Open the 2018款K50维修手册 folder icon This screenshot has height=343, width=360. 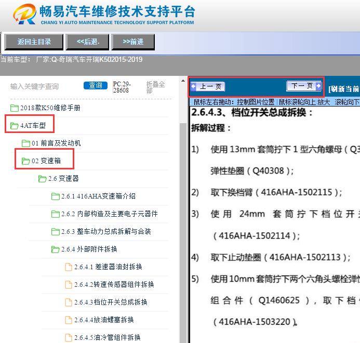pyautogui.click(x=15, y=108)
